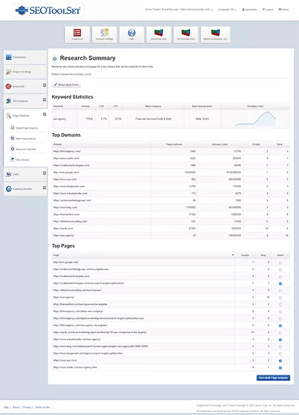Click the Site Checker flag icon
The width and height of the screenshot is (299, 415).
(12, 159)
